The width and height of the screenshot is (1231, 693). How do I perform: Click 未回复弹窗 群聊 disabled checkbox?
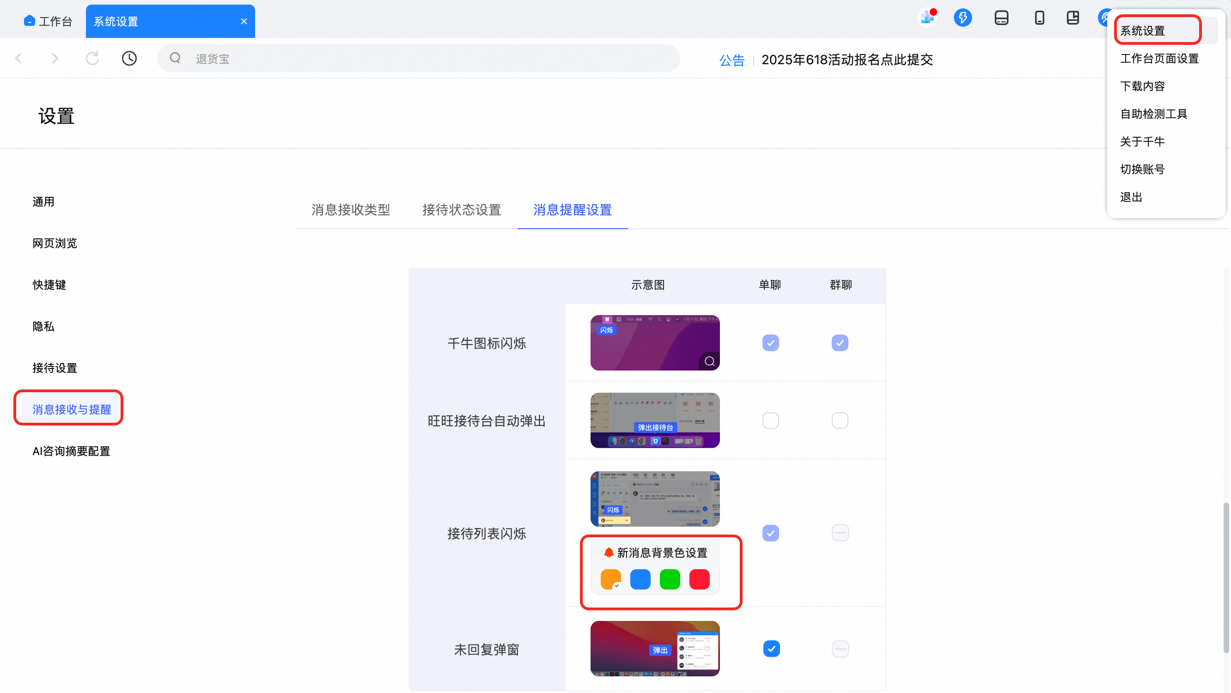point(840,649)
